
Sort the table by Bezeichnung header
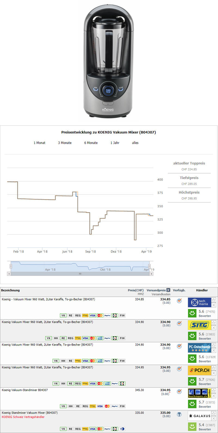coord(10,290)
